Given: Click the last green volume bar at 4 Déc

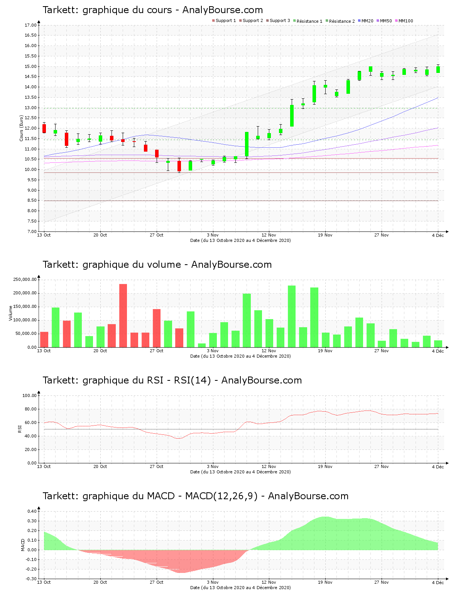Looking at the screenshot, I should pos(438,344).
